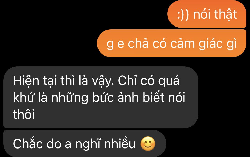Image resolution: width=250 pixels, height=157 pixels.
Task: Click the word 'Chỉ' in gray bubble
Action: (x=127, y=80)
